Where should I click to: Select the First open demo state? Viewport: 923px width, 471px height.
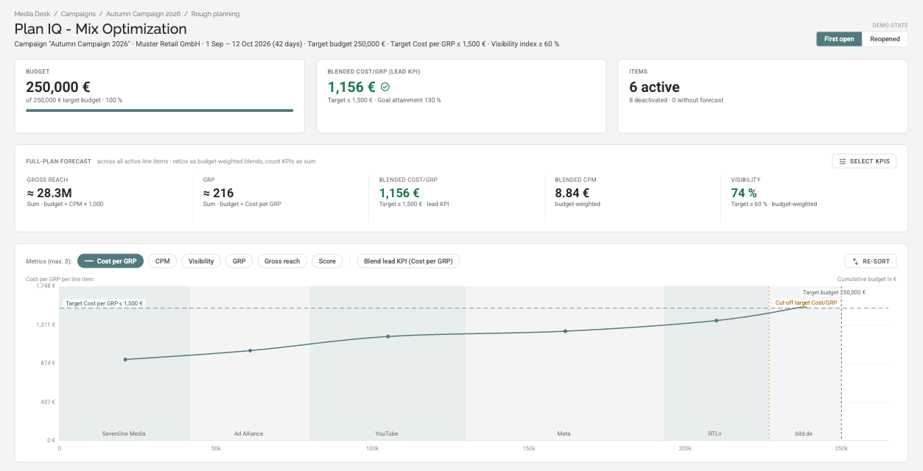click(x=839, y=39)
